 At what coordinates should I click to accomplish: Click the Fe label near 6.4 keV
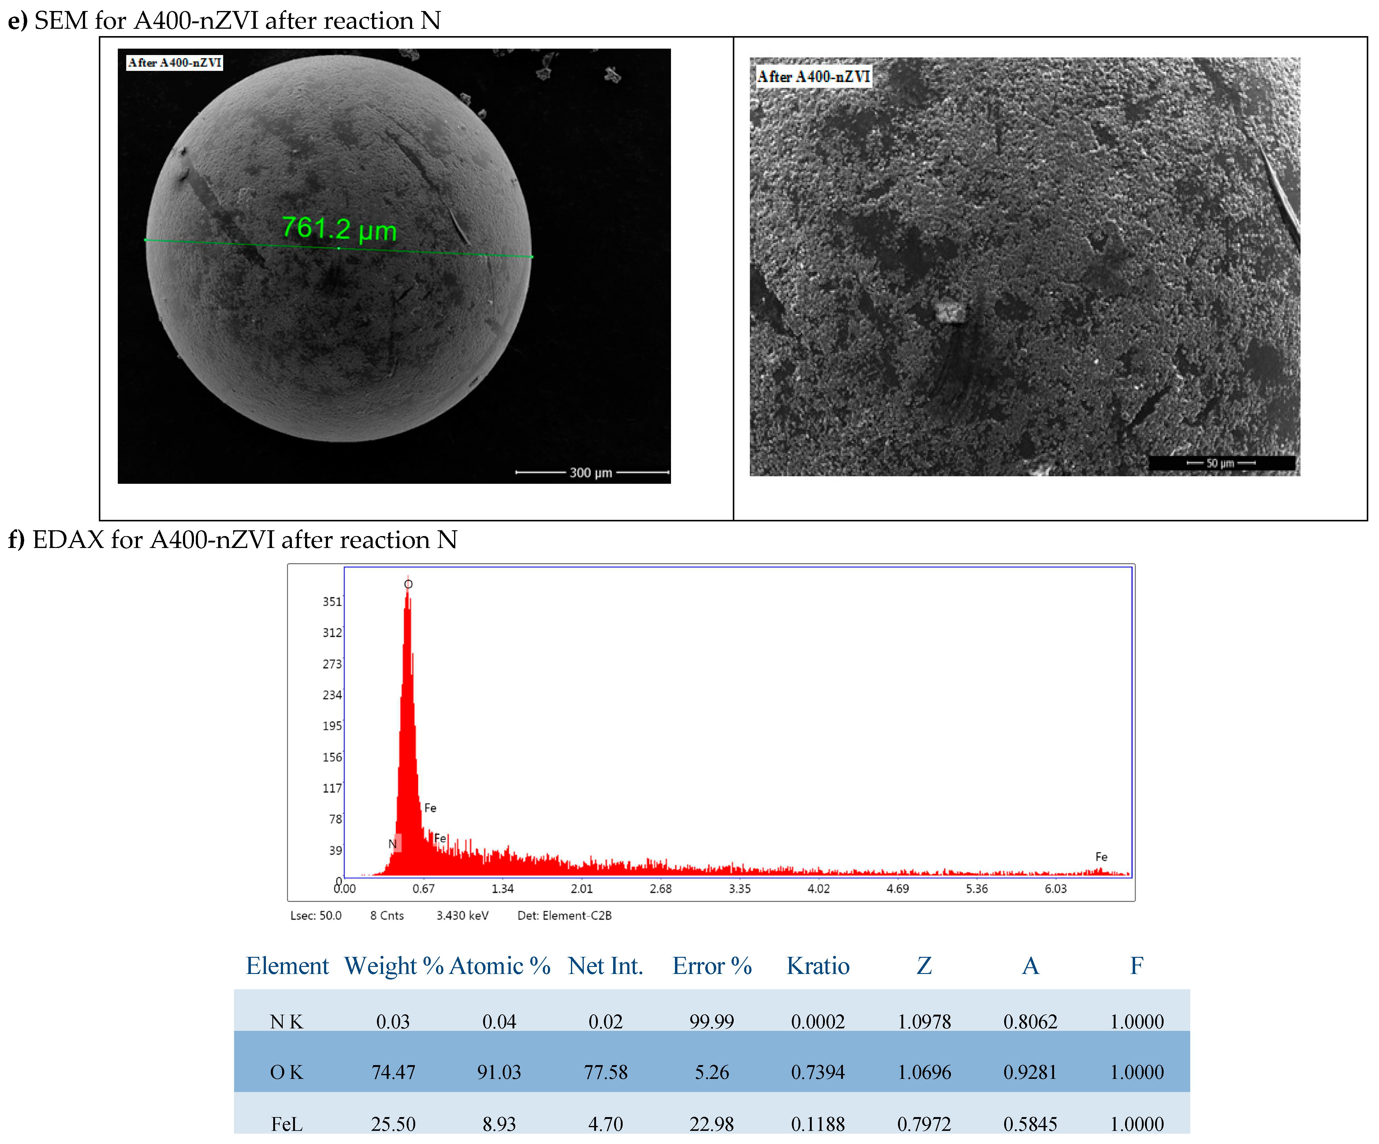point(1101,857)
